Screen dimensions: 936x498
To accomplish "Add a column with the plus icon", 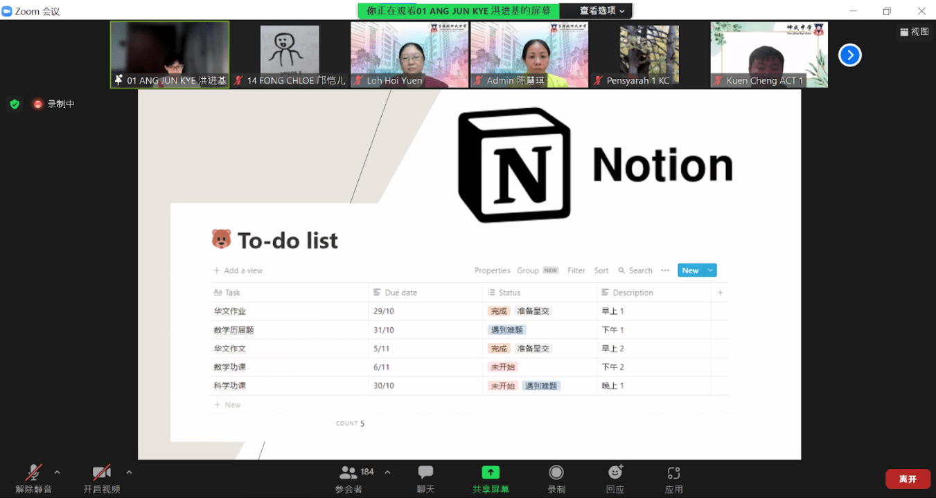I will pos(720,293).
